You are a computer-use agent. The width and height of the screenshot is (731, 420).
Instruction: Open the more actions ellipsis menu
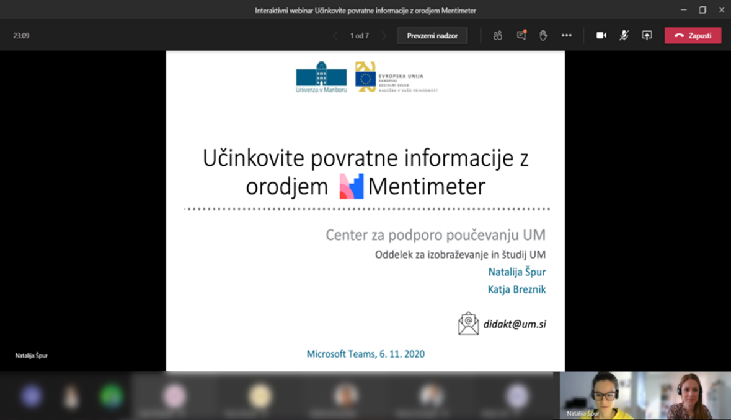567,35
